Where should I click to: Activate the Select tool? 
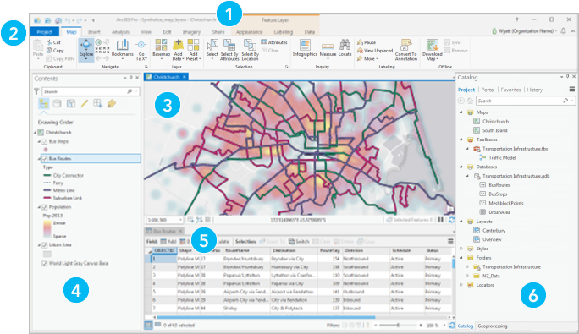pos(212,49)
